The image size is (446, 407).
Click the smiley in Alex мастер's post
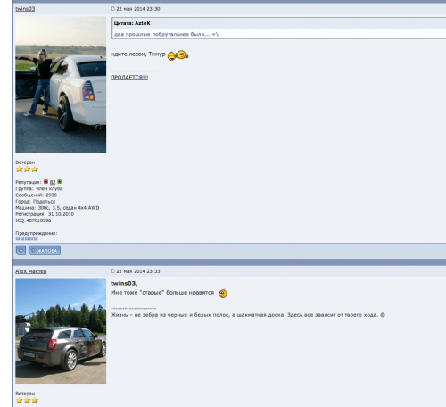(x=223, y=294)
